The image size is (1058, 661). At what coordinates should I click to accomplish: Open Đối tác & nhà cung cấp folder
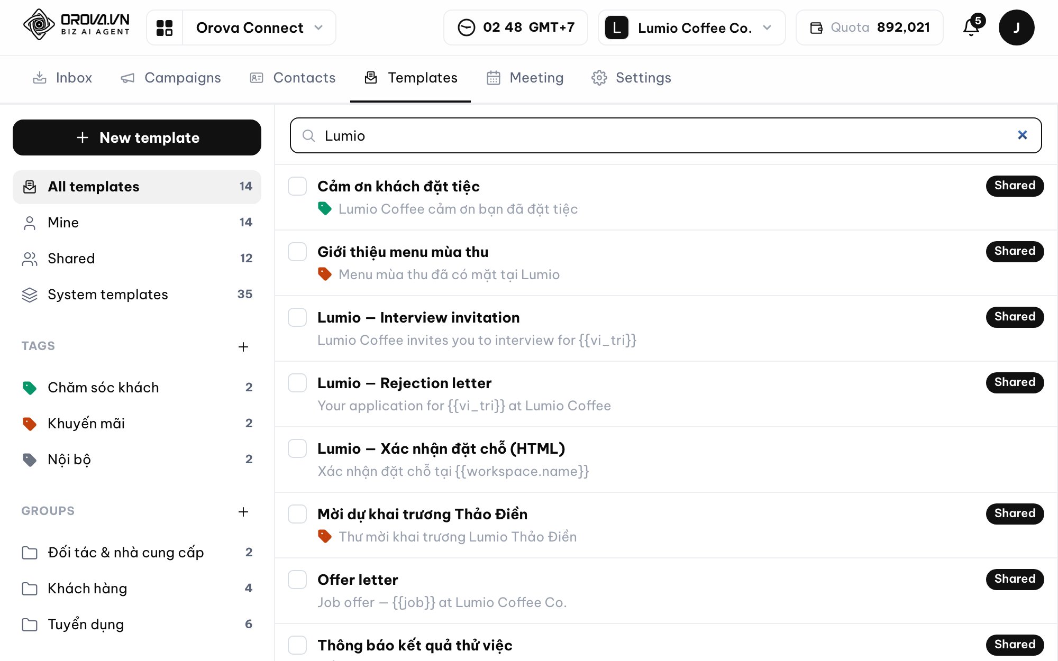tap(137, 553)
